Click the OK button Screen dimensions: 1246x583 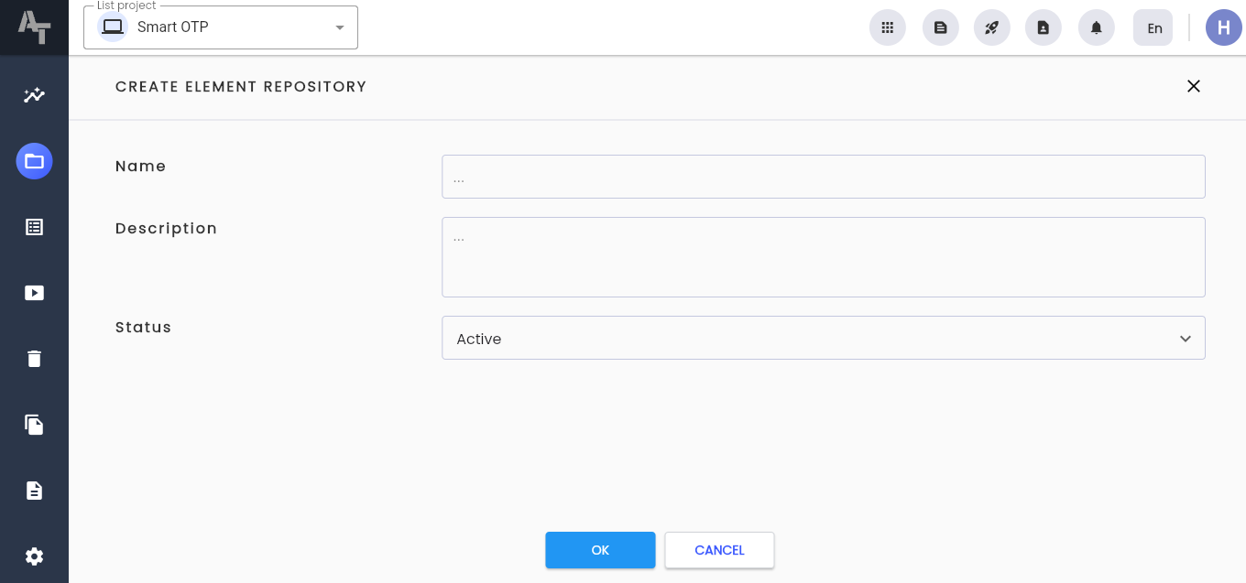pyautogui.click(x=600, y=550)
